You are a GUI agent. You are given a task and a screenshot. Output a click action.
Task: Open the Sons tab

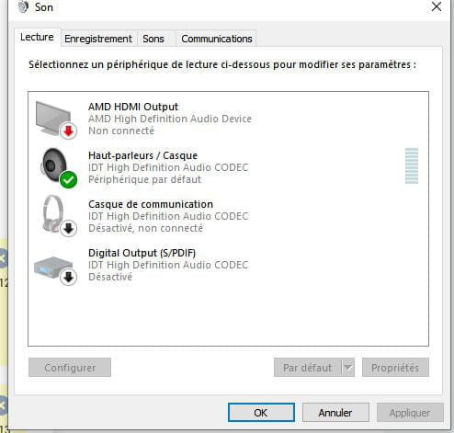point(153,39)
